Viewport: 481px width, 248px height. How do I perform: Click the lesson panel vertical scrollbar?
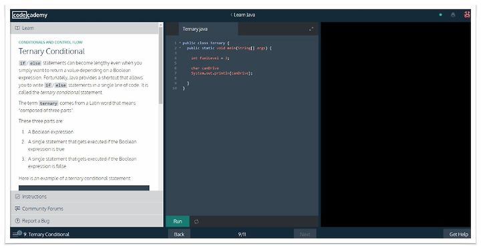pyautogui.click(x=161, y=65)
